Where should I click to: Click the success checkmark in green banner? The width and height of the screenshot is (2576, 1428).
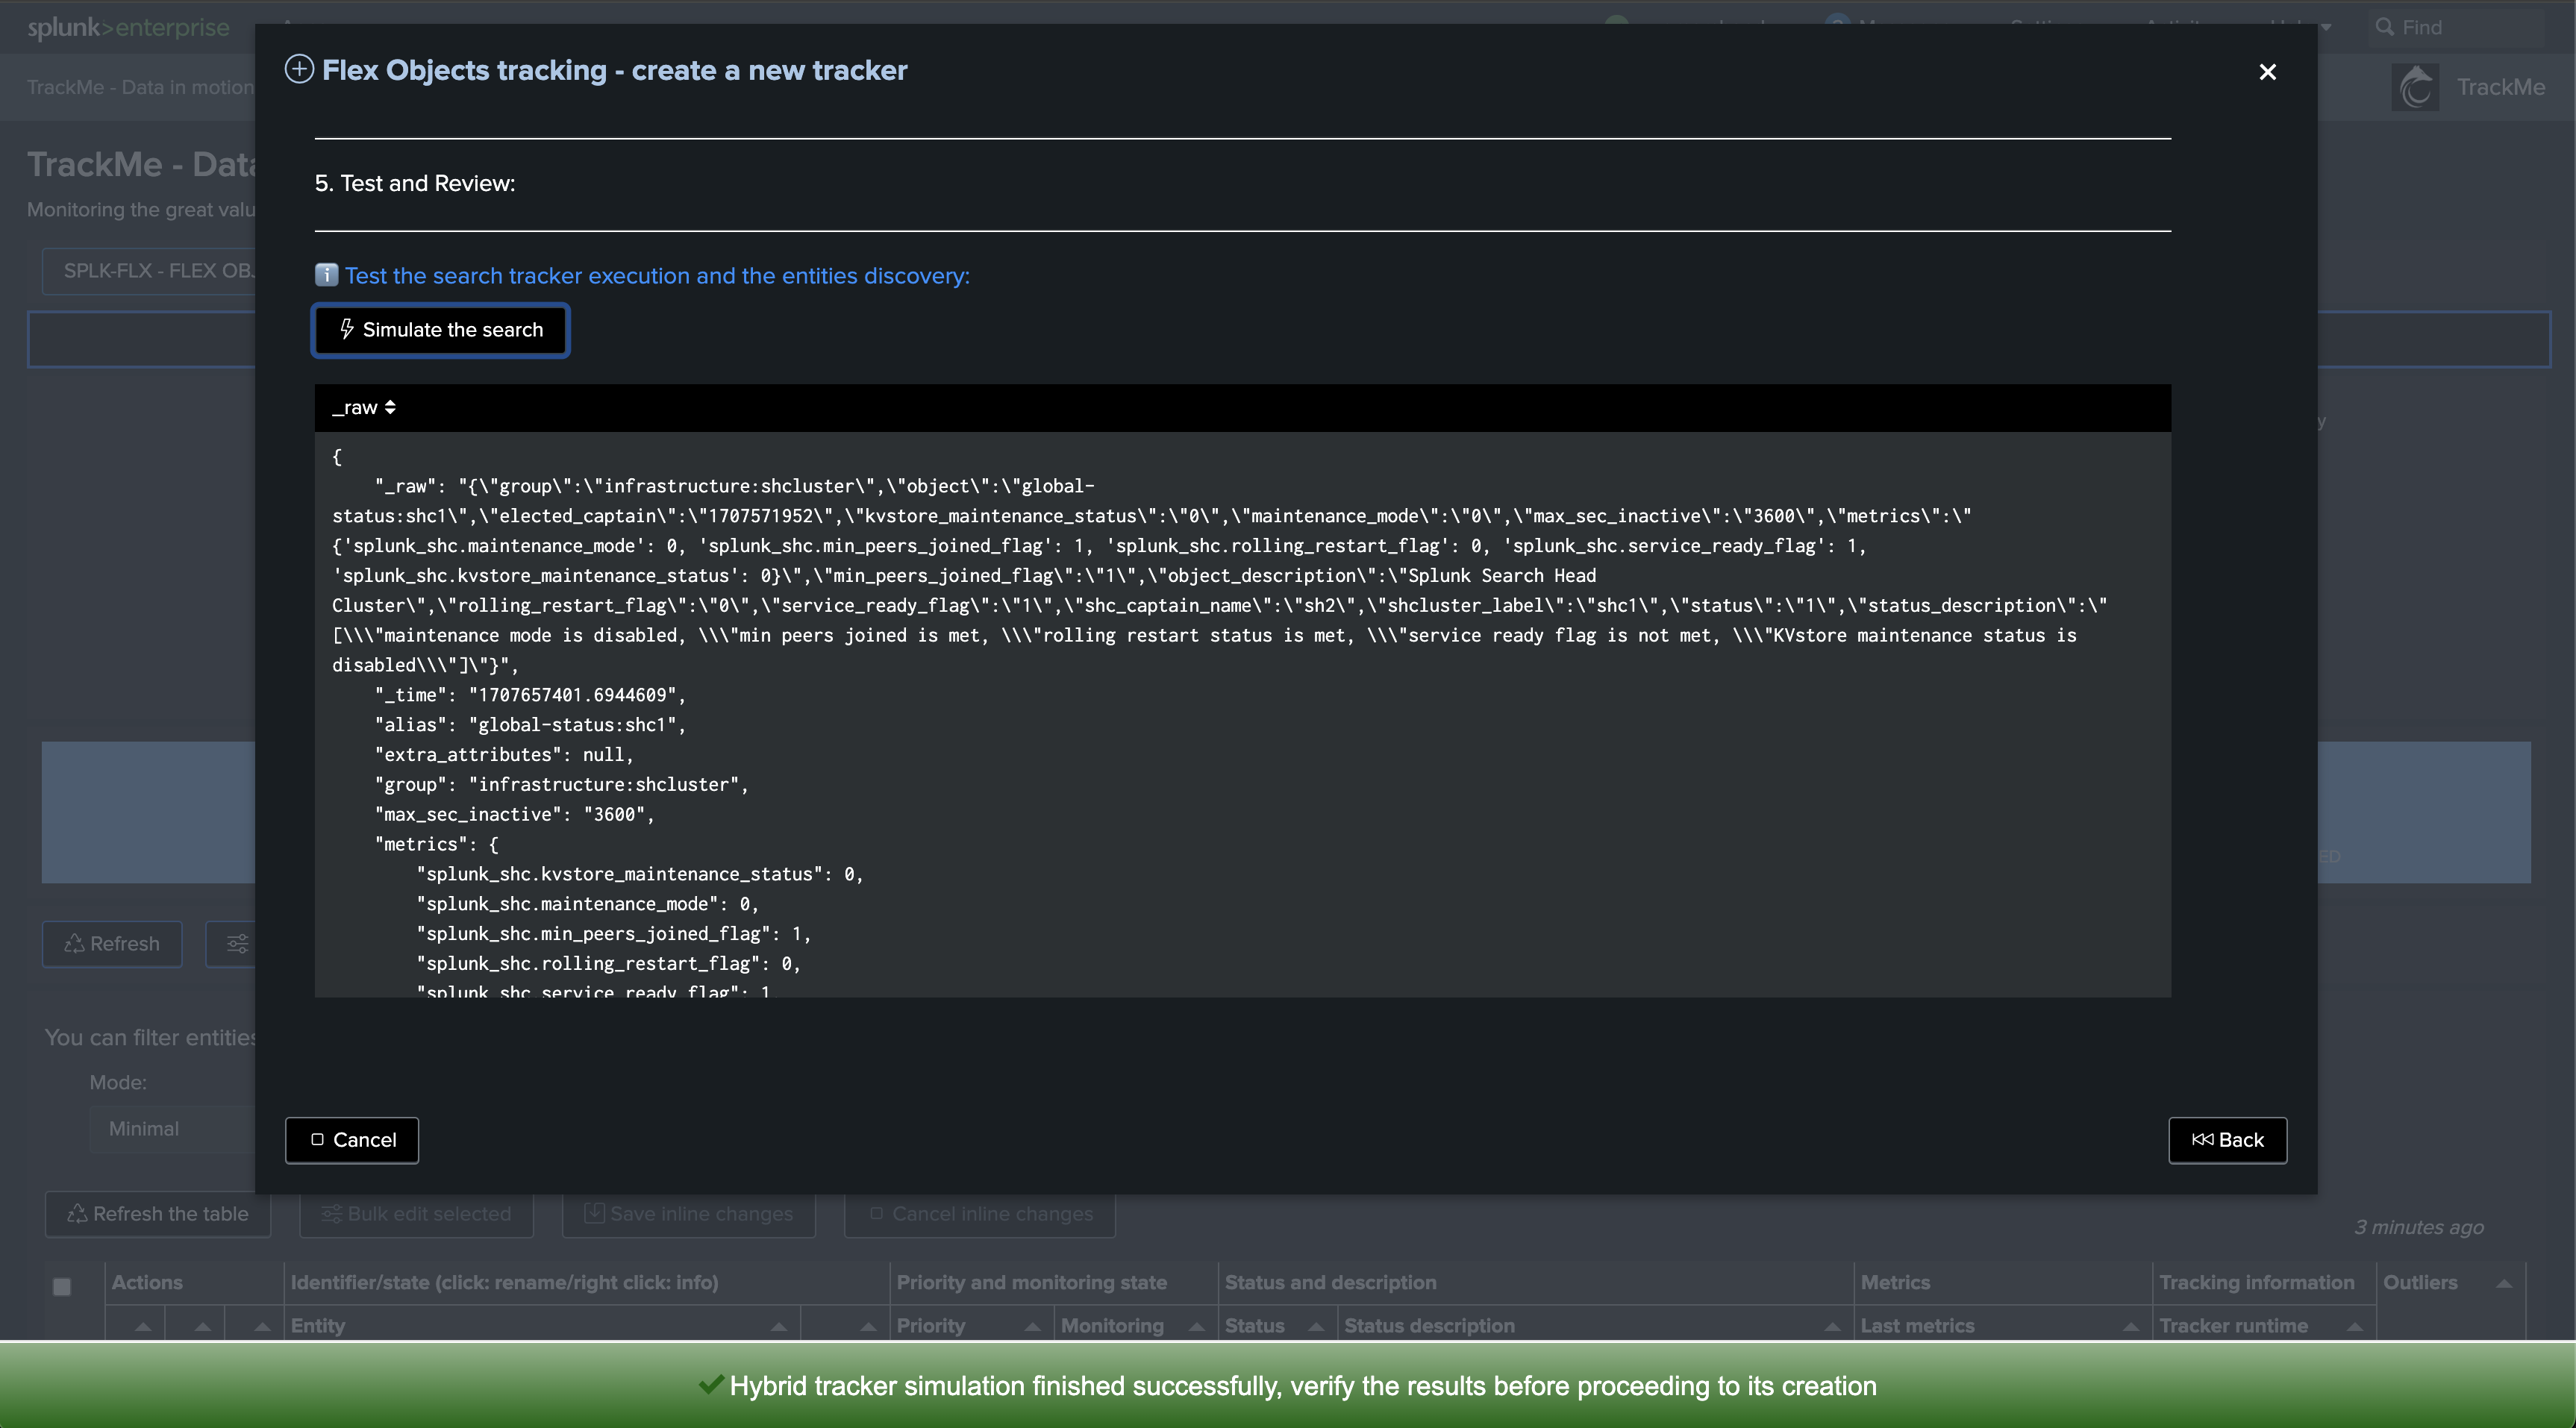(711, 1385)
